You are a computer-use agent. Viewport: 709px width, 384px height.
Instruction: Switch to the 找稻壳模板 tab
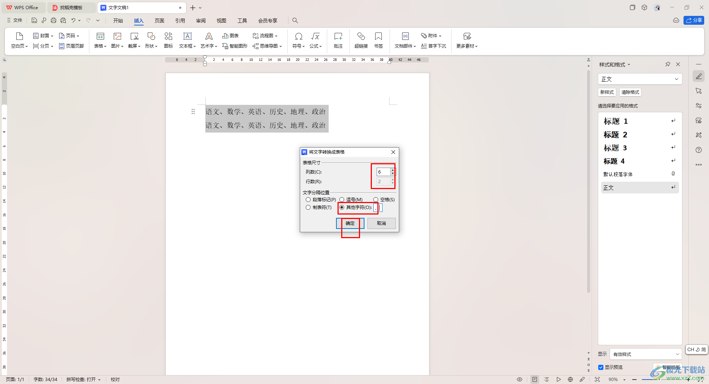point(71,7)
